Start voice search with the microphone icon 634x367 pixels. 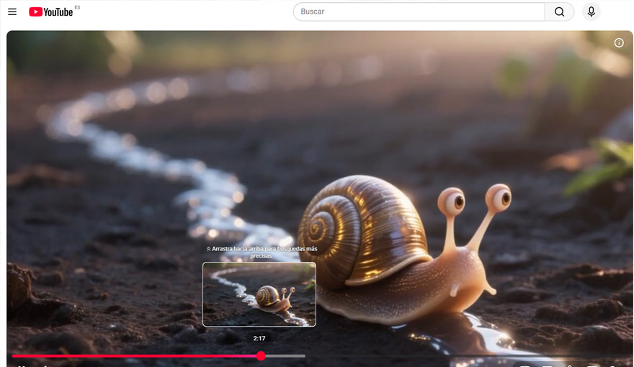click(x=591, y=12)
